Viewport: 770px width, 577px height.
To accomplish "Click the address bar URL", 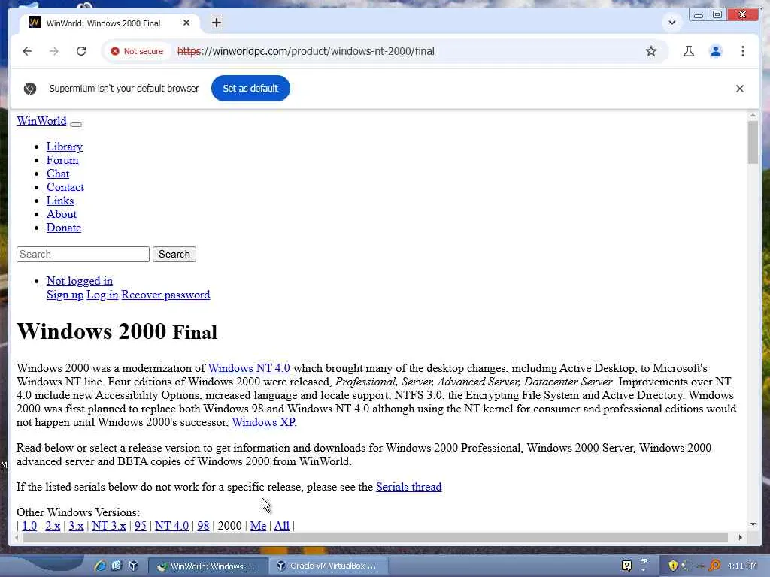I will [305, 51].
